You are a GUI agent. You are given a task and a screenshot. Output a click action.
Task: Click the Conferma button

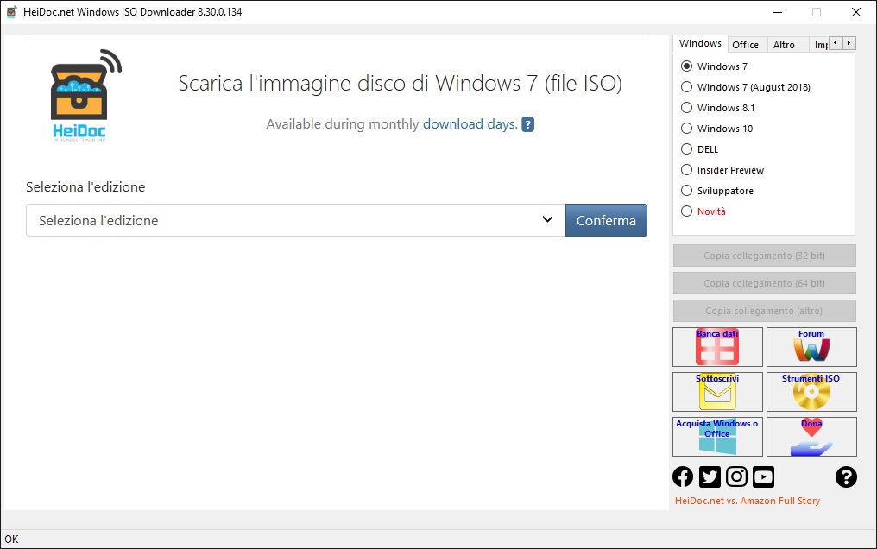(606, 220)
